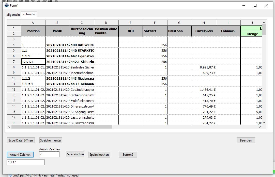Click the grid's vertical scroll down arrow
The width and height of the screenshot is (275, 177).
(264, 122)
